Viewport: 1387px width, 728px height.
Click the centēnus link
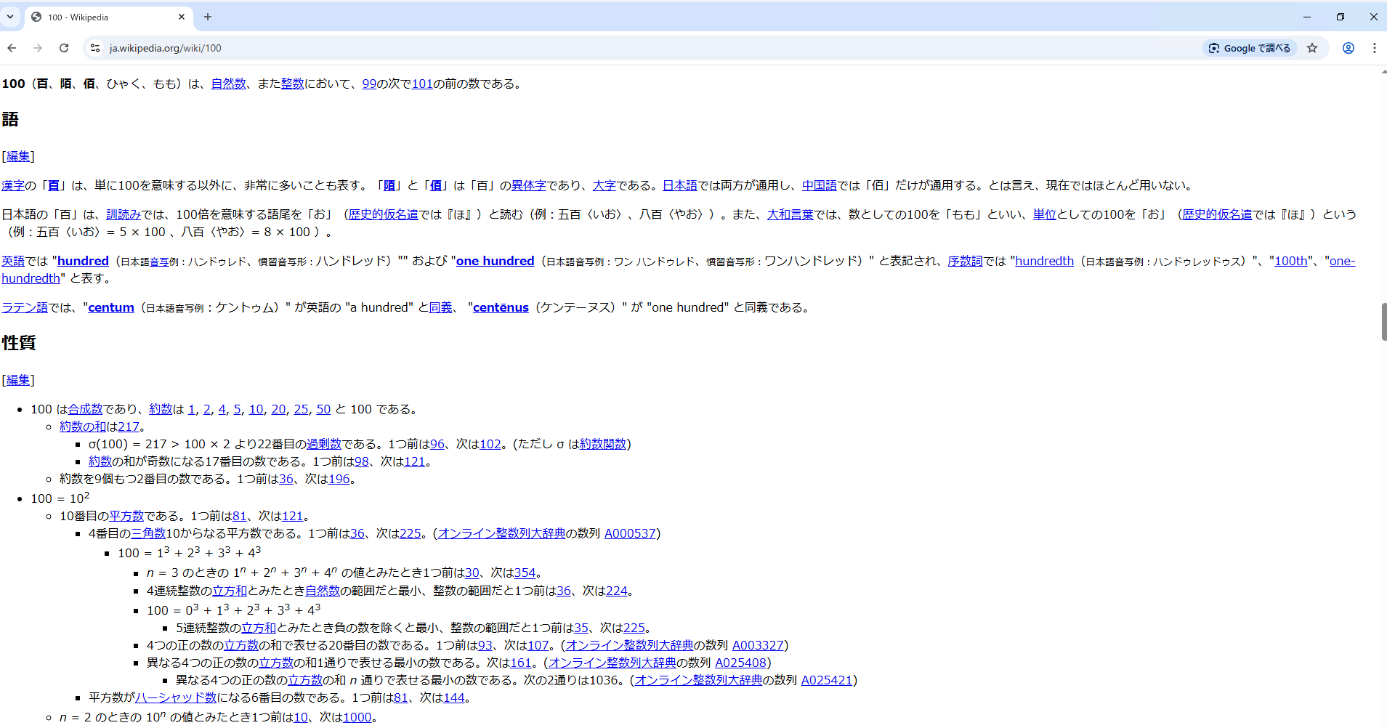point(501,307)
